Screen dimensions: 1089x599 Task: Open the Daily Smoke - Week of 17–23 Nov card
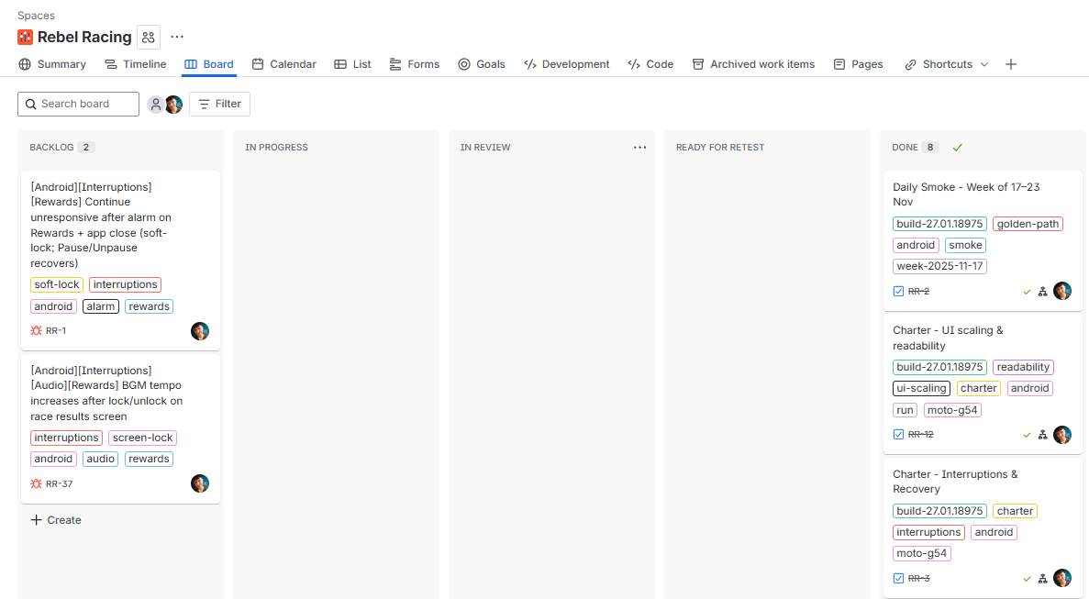[x=965, y=194]
